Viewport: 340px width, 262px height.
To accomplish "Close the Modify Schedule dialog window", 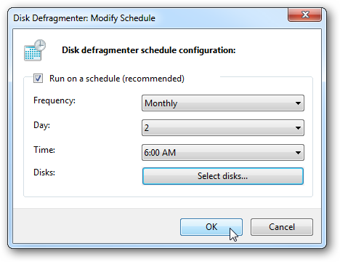I will tap(304, 15).
